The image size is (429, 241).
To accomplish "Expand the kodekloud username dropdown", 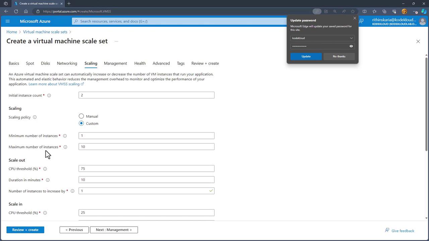I will [322, 38].
